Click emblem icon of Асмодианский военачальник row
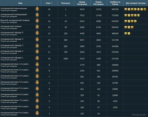Screen dimensions: 148x117 point(37,9)
